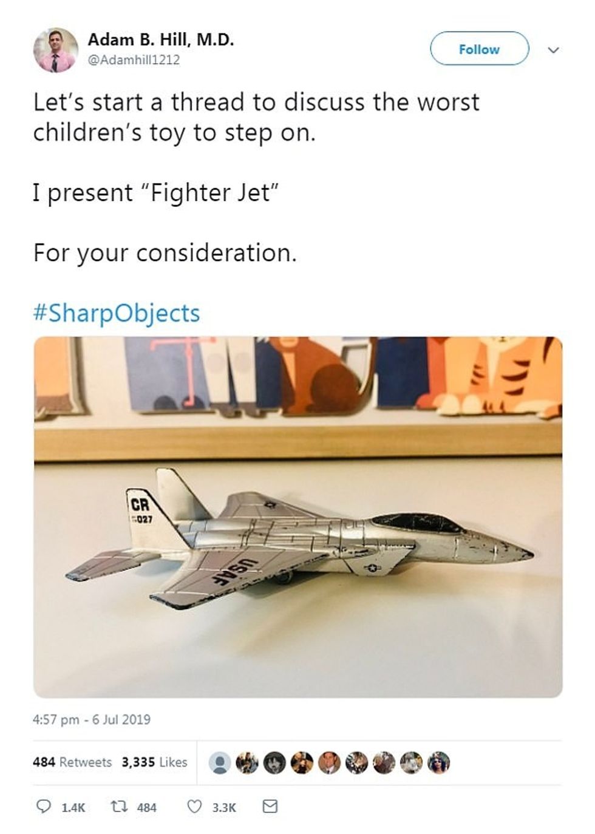Expand the tweet options chevron menu
Viewport: 595px width, 834px height.
click(x=553, y=50)
